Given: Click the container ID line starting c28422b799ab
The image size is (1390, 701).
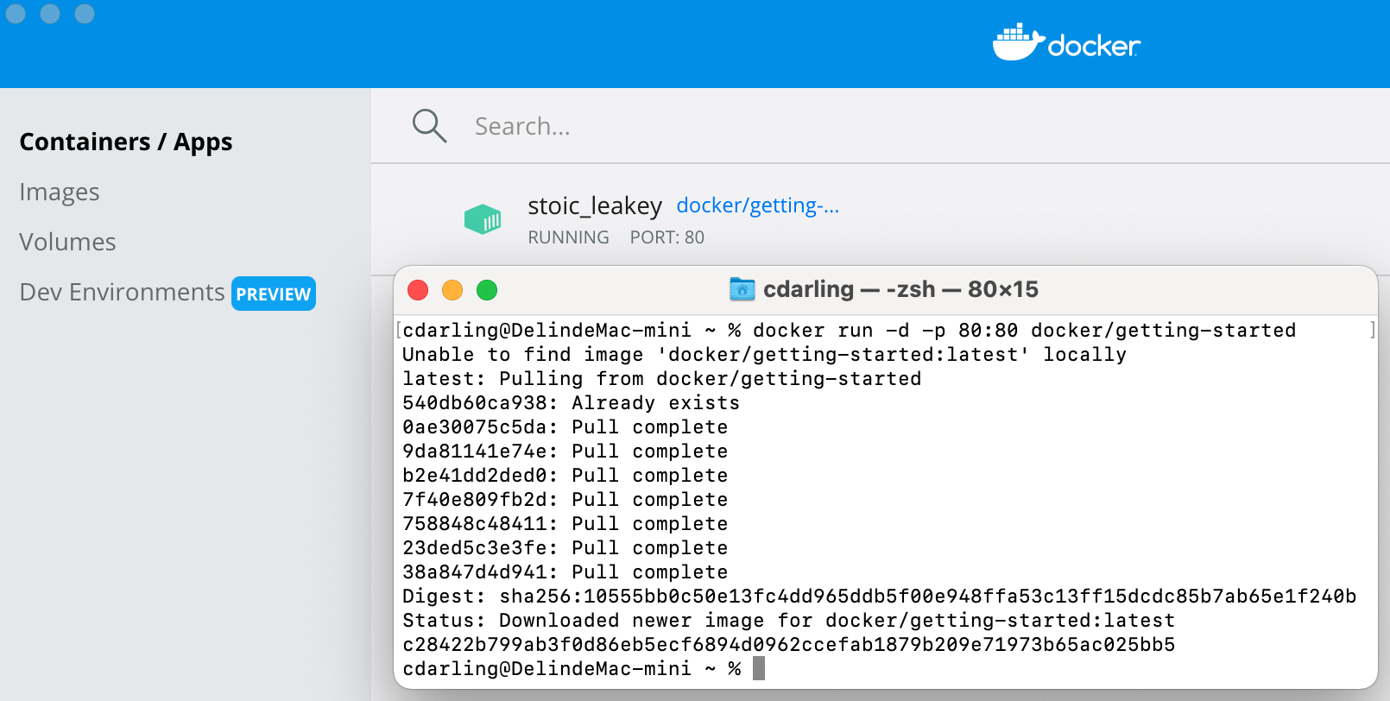Looking at the screenshot, I should (x=789, y=645).
